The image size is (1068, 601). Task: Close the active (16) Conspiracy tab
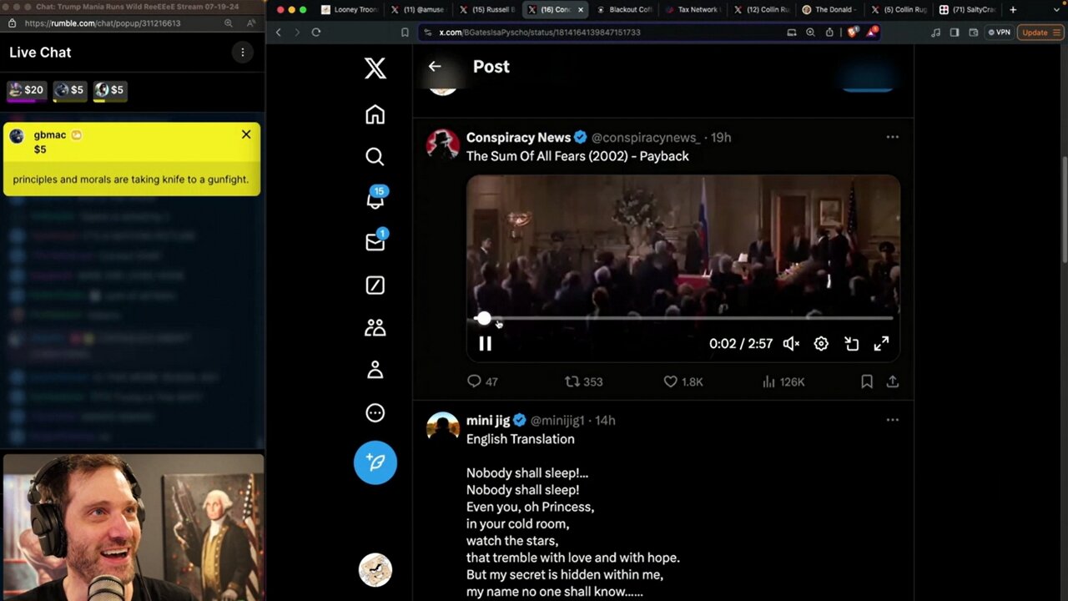coord(581,10)
